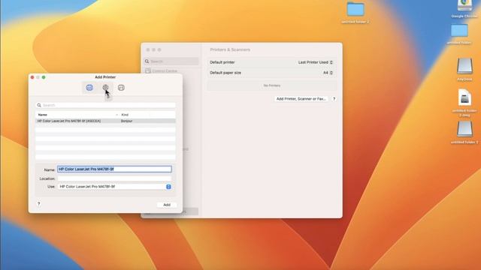Focus System Settings sidebar search field
481x270 pixels.
[171, 61]
